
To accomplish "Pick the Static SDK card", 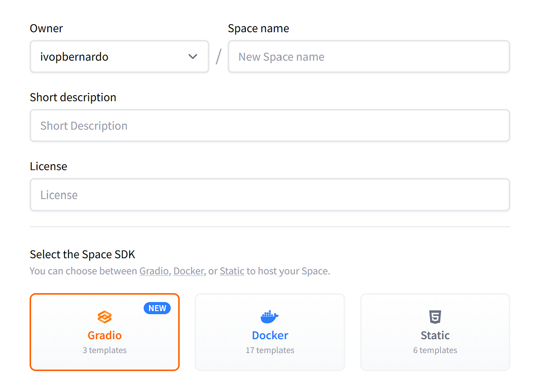I will point(435,332).
